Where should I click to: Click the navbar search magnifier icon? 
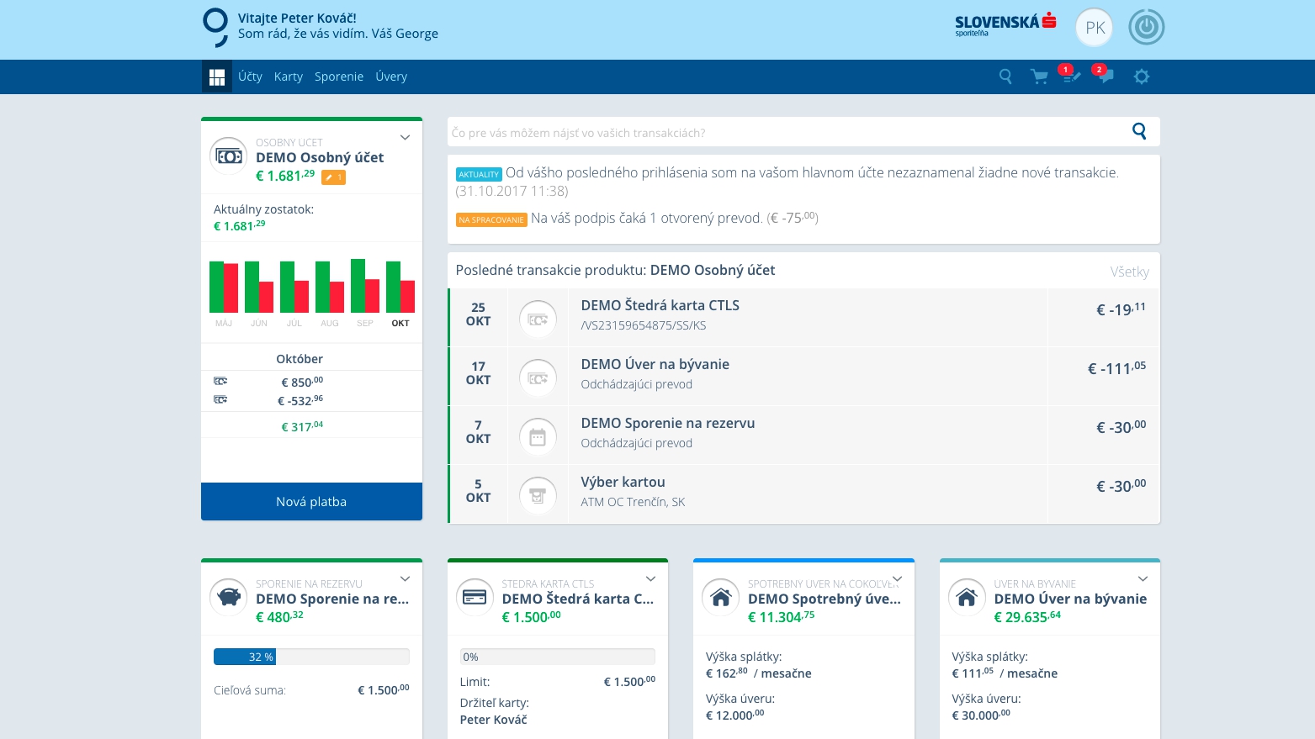pos(1005,77)
